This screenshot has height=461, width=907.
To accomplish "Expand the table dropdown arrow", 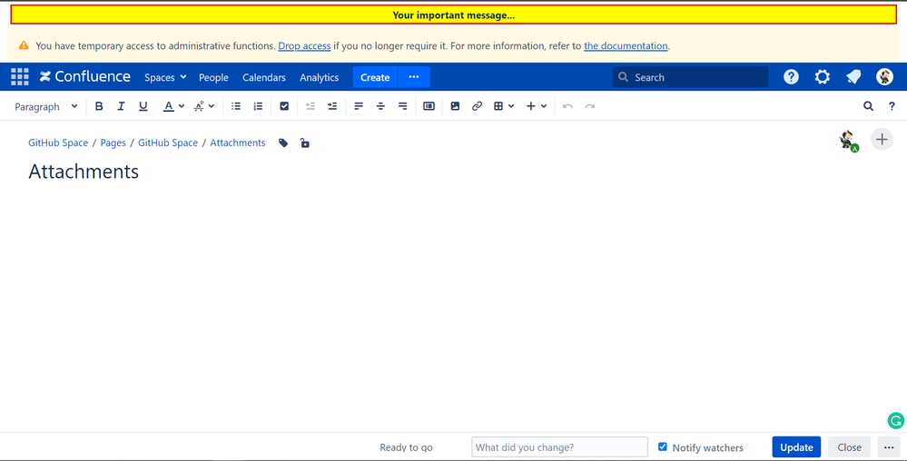I will click(511, 106).
